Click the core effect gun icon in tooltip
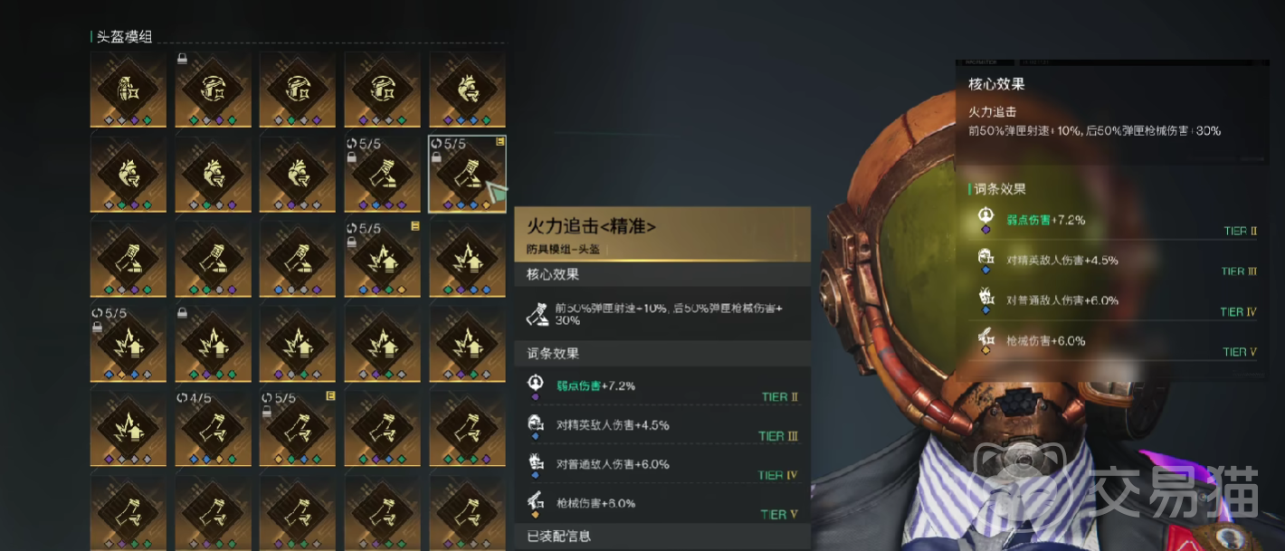Image resolution: width=1285 pixels, height=551 pixels. coord(538,314)
